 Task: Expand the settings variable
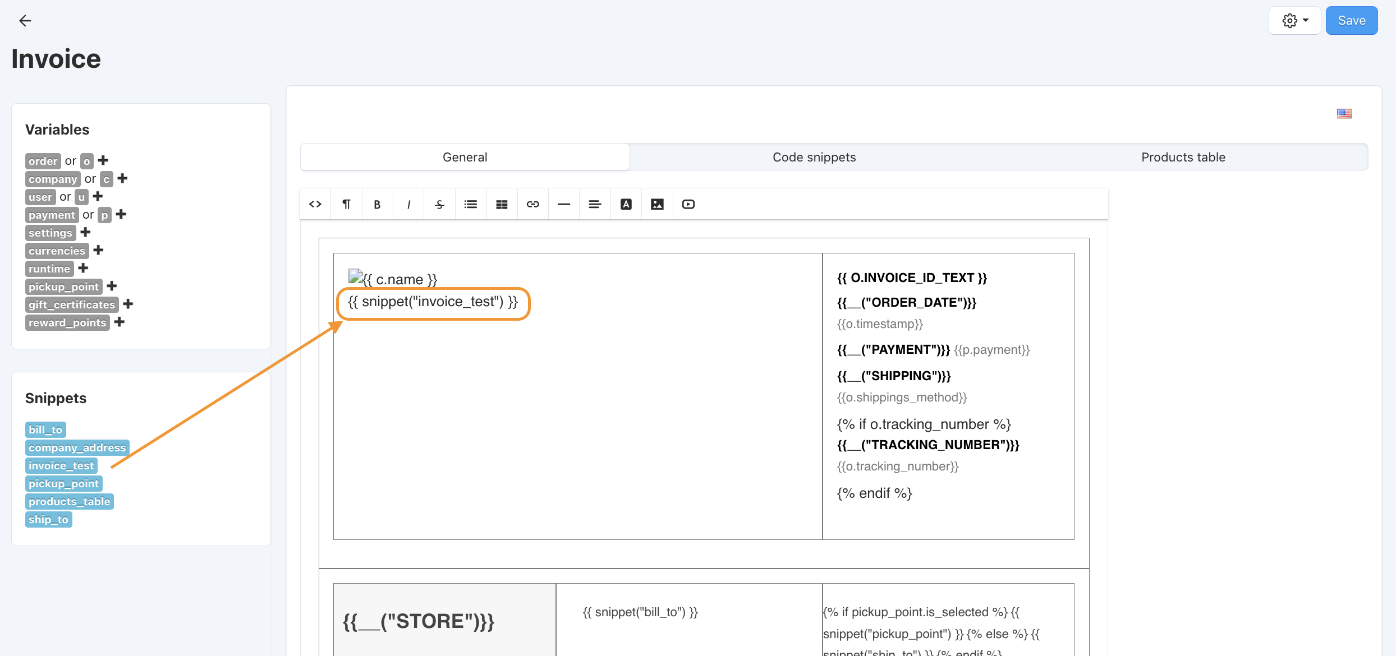pos(85,232)
